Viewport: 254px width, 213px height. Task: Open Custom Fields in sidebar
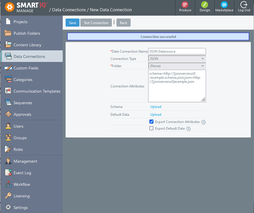pos(26,68)
